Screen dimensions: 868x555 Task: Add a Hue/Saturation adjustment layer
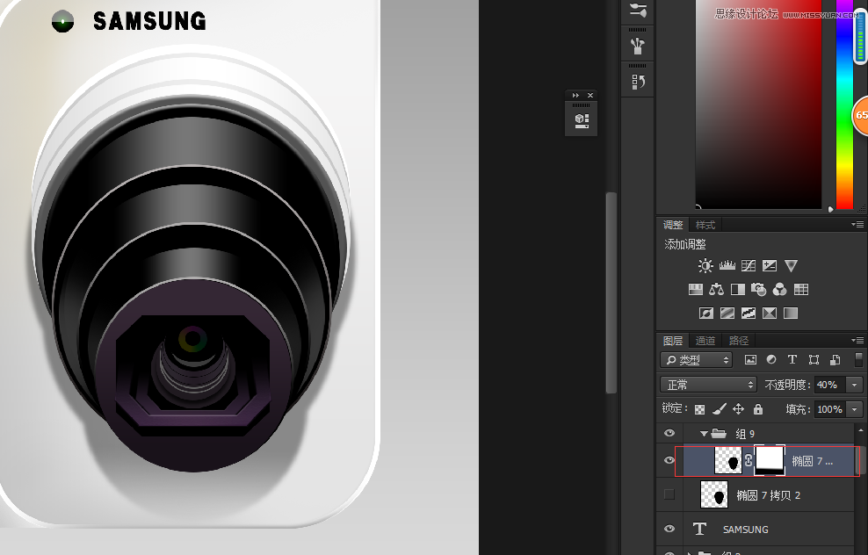(x=695, y=290)
